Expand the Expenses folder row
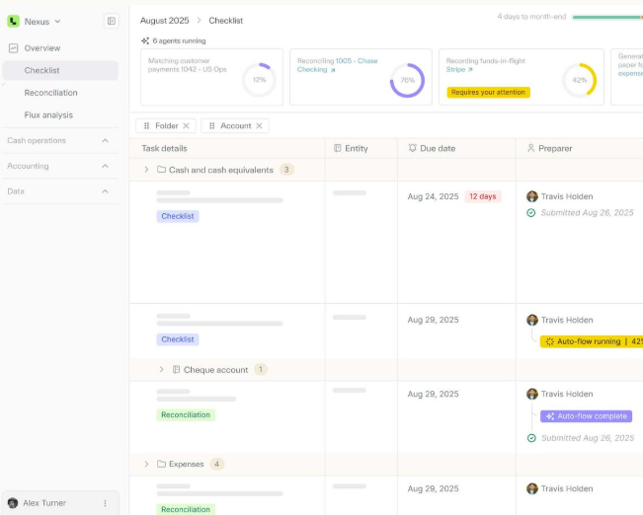Viewport: 643px width, 516px height. point(146,464)
